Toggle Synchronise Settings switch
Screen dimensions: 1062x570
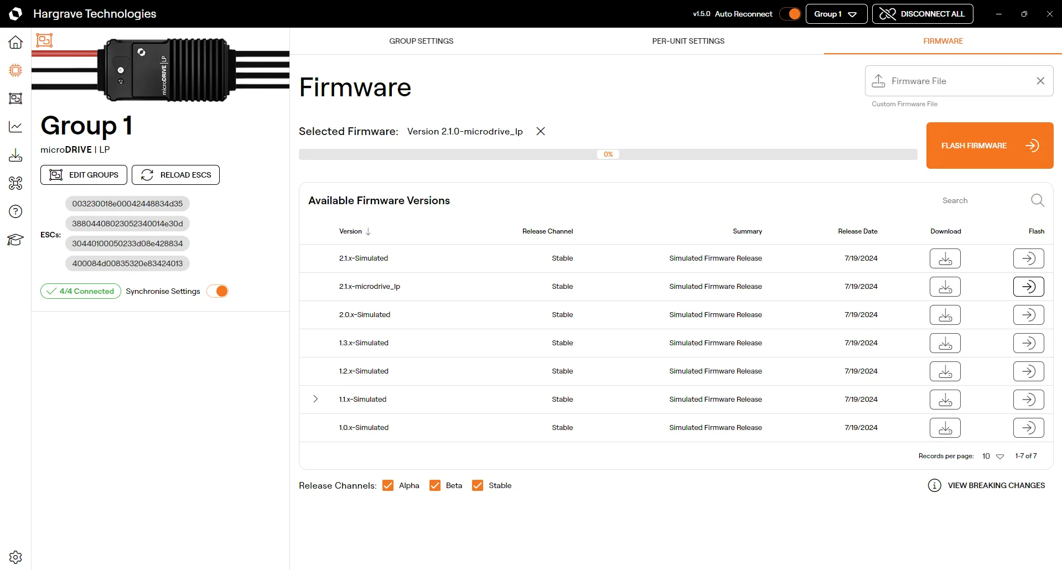click(x=217, y=291)
